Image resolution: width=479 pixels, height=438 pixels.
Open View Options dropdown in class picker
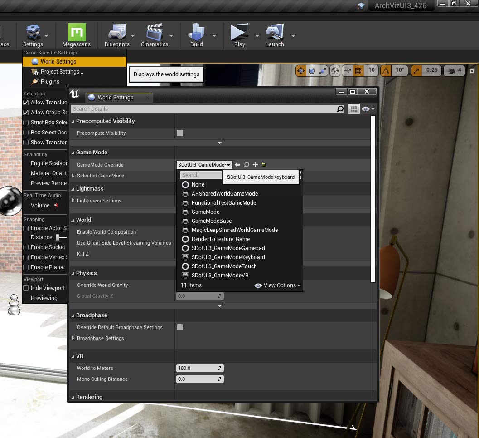[277, 285]
